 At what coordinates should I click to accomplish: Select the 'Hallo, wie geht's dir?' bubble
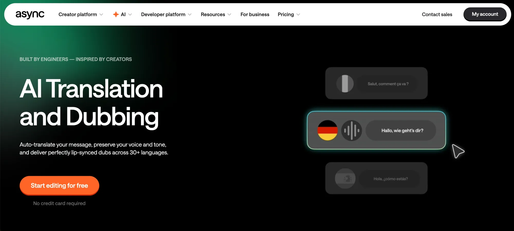tap(402, 131)
